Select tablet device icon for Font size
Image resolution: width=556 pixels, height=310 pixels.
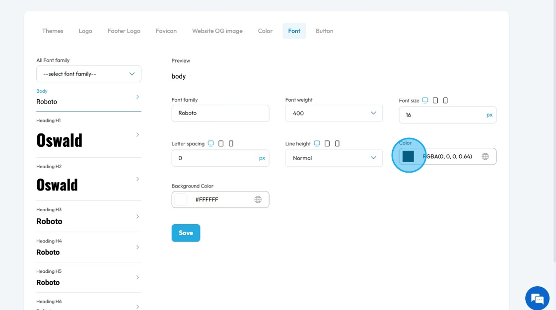(435, 100)
